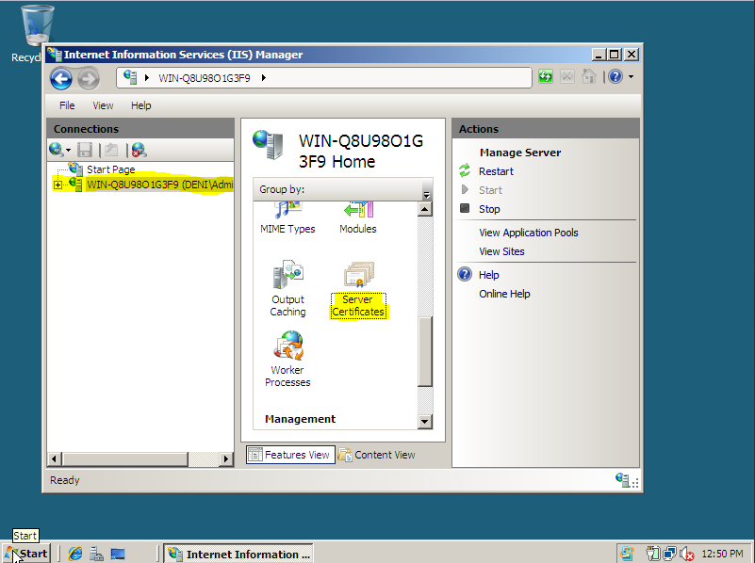The height and width of the screenshot is (563, 755).
Task: Click the greyed Start action
Action: click(490, 190)
